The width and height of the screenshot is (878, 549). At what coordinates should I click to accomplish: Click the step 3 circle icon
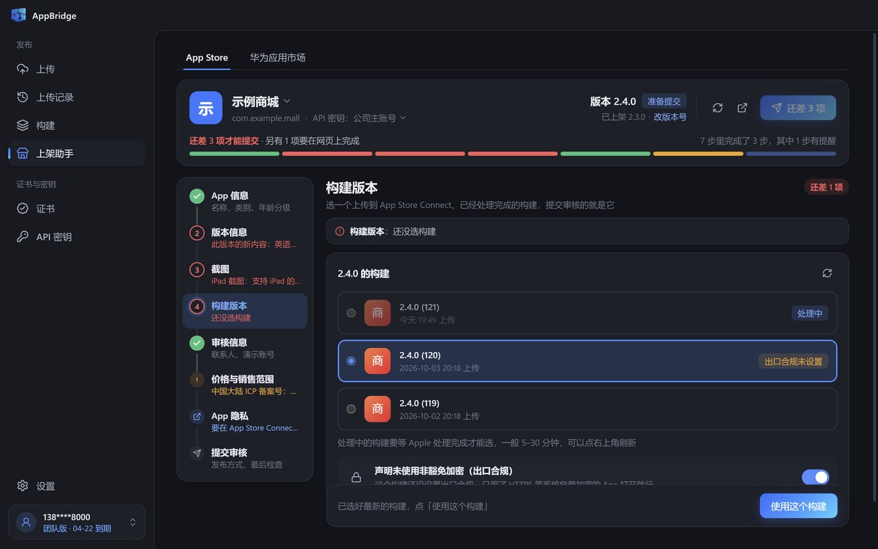[197, 270]
